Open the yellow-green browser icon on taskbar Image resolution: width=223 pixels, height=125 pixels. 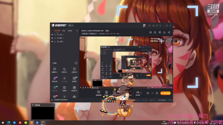pyautogui.click(x=26, y=123)
